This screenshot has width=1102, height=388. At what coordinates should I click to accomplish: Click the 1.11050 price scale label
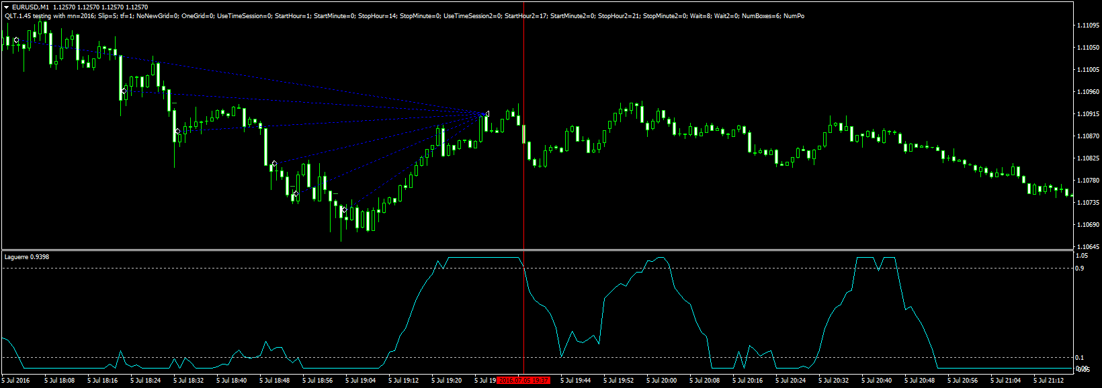(1088, 48)
